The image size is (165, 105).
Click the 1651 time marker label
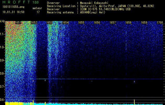point(18,23)
